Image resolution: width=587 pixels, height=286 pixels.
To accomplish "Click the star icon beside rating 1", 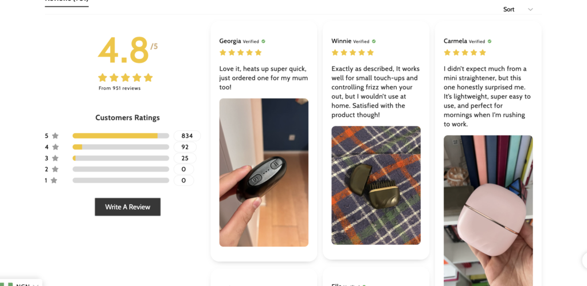I will (x=54, y=181).
